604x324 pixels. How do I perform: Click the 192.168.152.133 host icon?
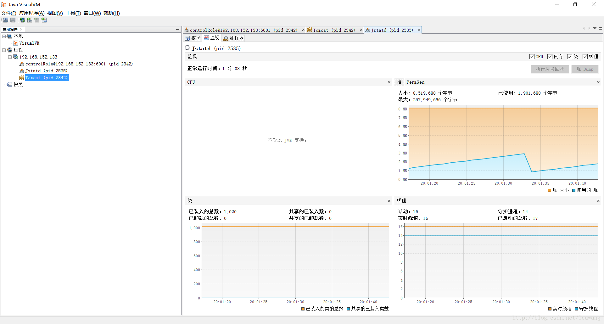pos(16,57)
